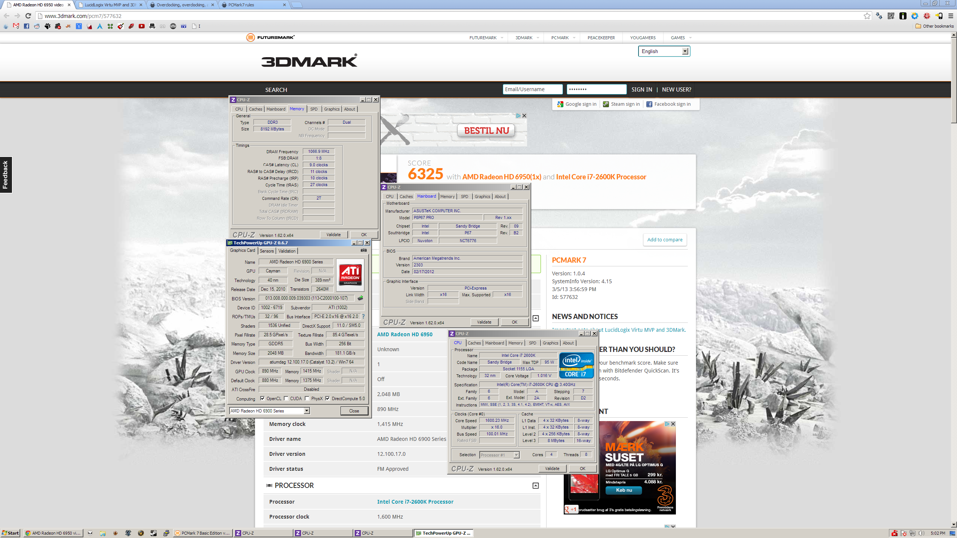957x538 pixels.
Task: Toggle the PhysX checkbox in GPU-Z
Action: point(307,399)
